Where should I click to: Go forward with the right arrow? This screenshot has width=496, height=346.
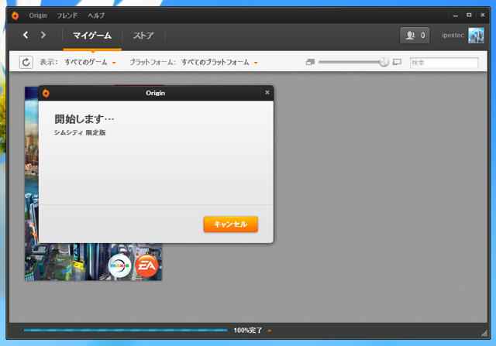pos(43,35)
